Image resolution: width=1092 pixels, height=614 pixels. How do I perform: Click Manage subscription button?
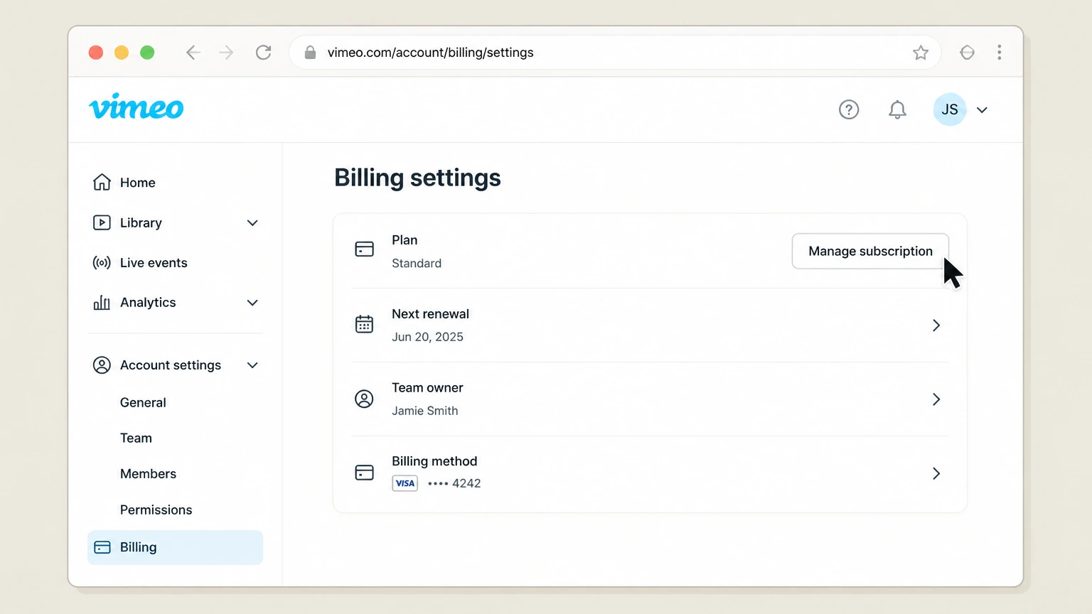tap(870, 252)
